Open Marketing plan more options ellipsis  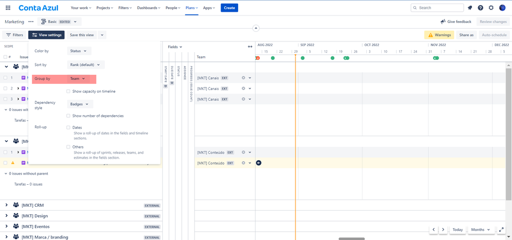31,22
